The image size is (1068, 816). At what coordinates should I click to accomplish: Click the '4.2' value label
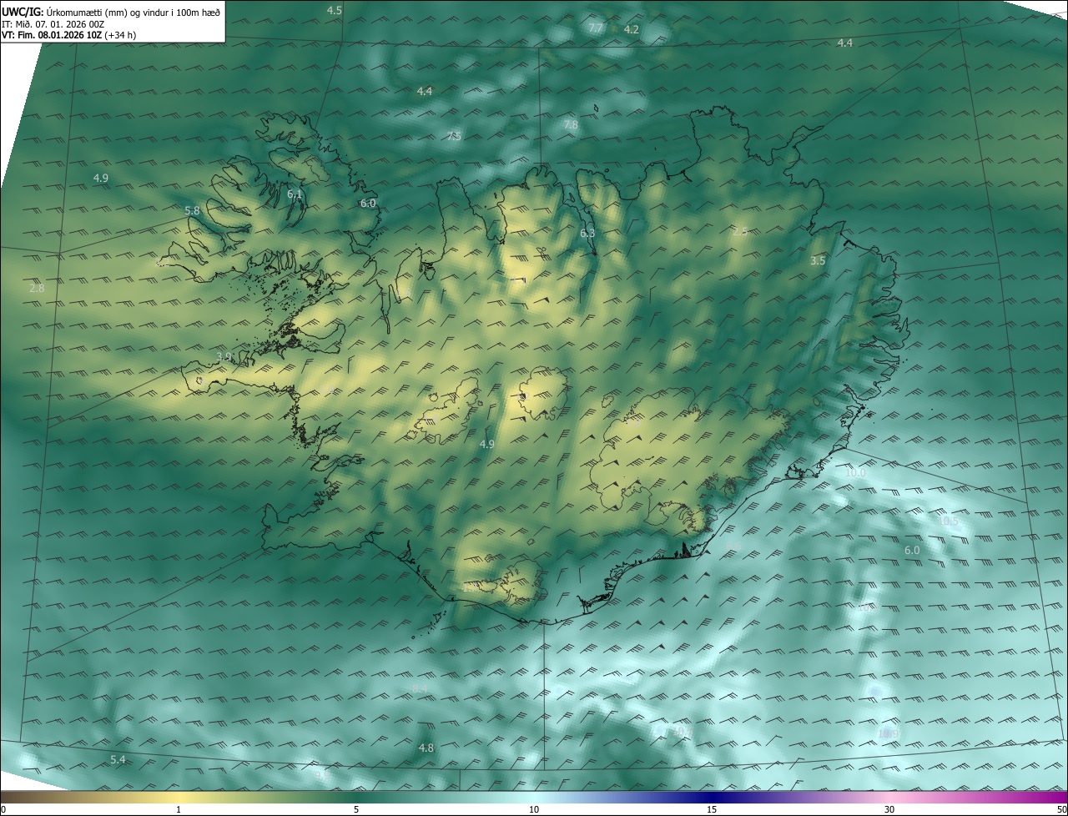(x=632, y=29)
